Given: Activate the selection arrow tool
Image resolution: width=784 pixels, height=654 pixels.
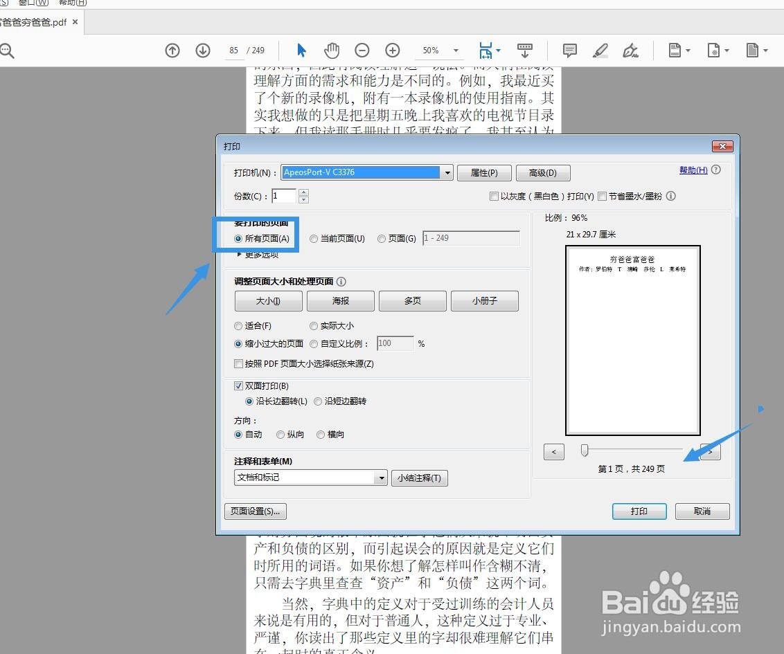Looking at the screenshot, I should coord(301,51).
